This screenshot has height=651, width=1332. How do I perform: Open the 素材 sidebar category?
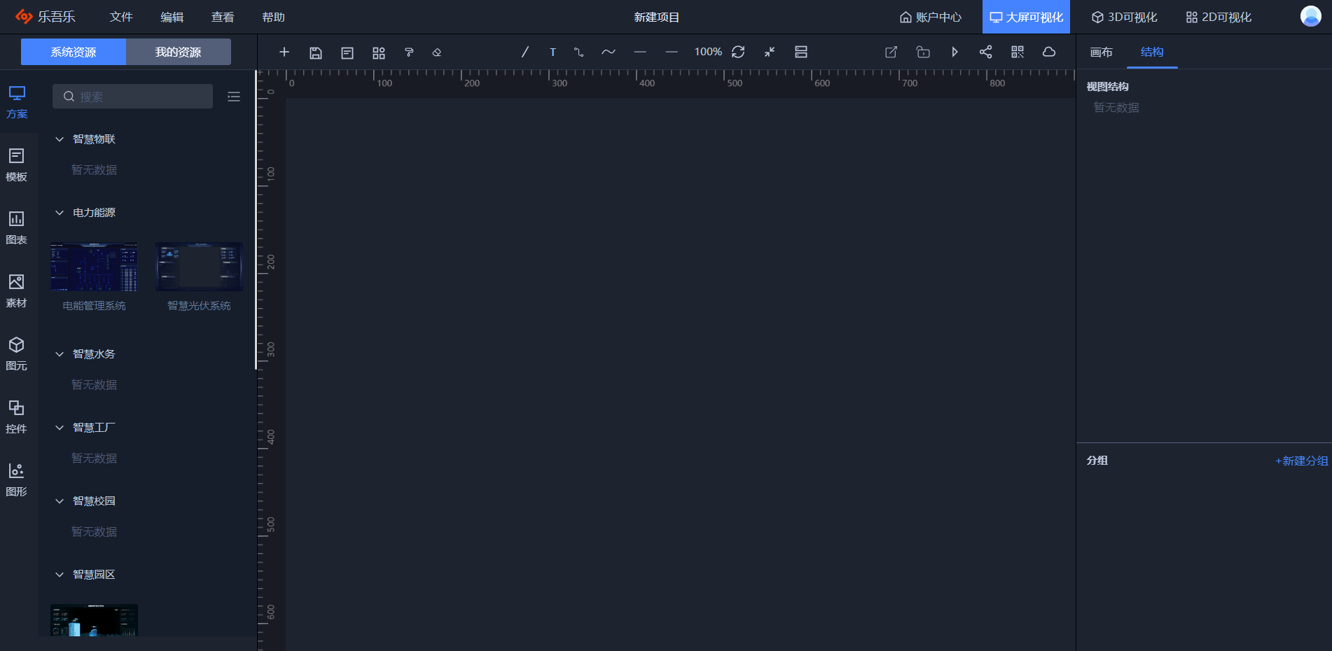17,291
